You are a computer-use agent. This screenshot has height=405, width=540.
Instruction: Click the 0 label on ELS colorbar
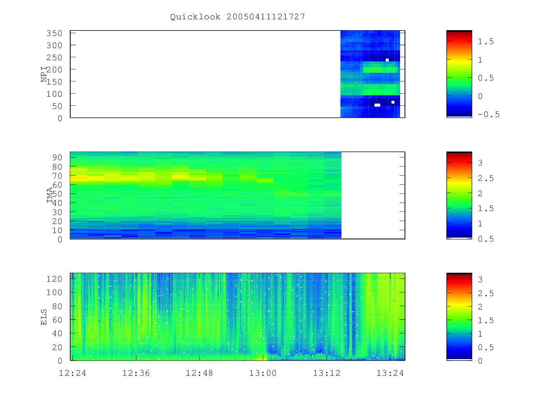coord(481,360)
